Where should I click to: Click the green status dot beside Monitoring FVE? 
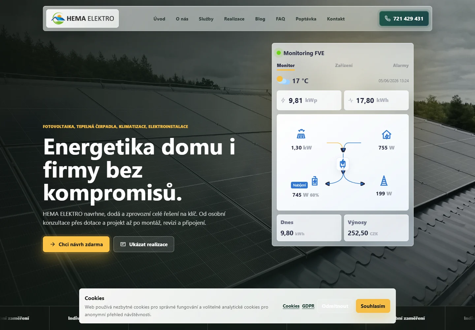pos(279,53)
